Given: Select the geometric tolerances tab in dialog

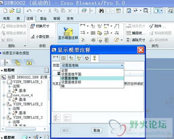Looking at the screenshot, I should [x=63, y=58].
